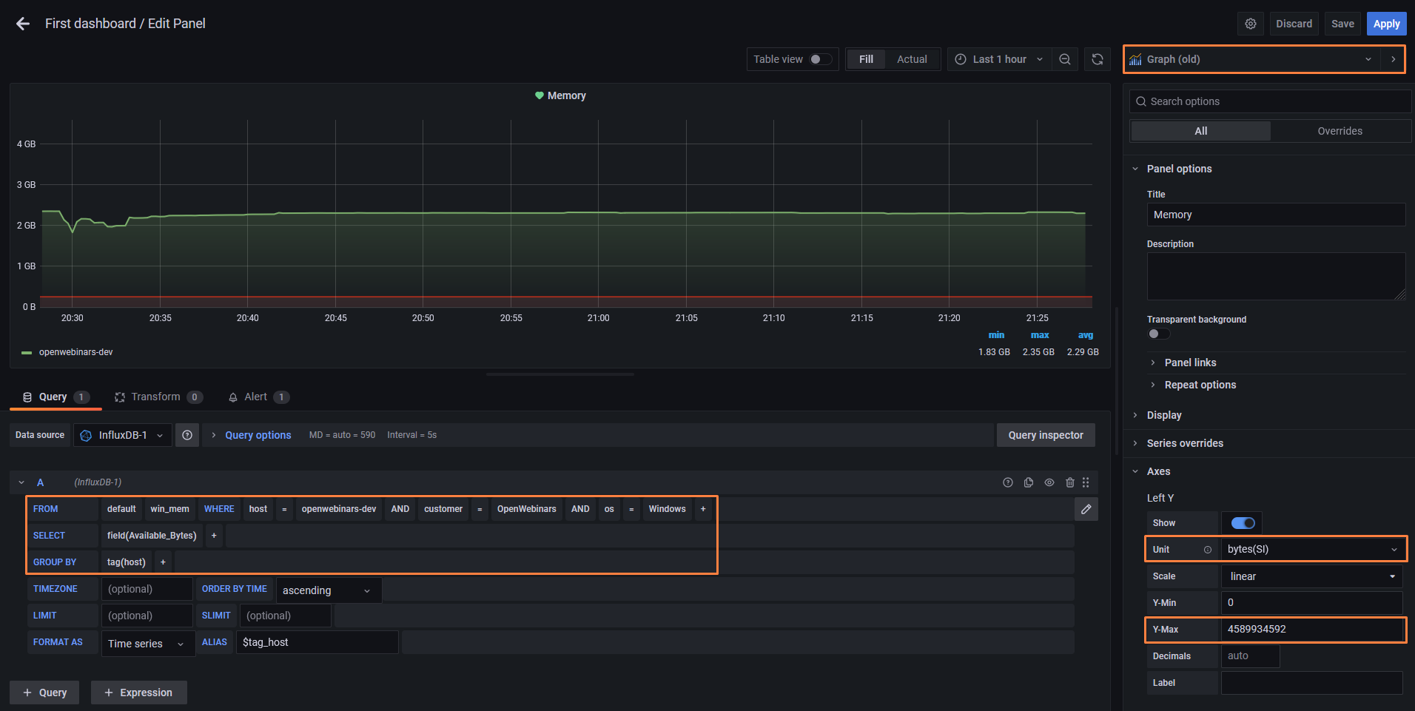Click the Y-Max value input field
Screen dimensions: 1415x711
point(1312,629)
